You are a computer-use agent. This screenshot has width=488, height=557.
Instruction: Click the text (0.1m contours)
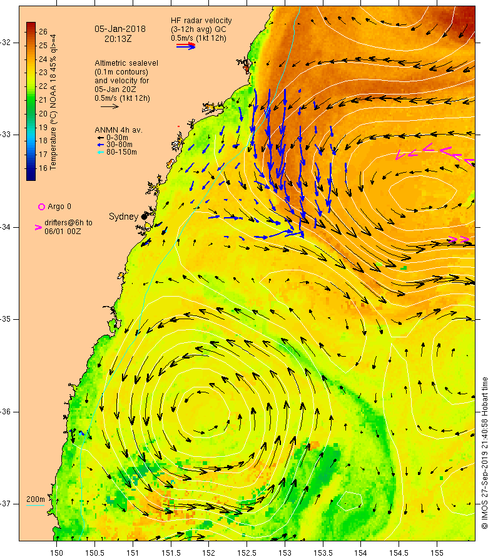click(121, 72)
